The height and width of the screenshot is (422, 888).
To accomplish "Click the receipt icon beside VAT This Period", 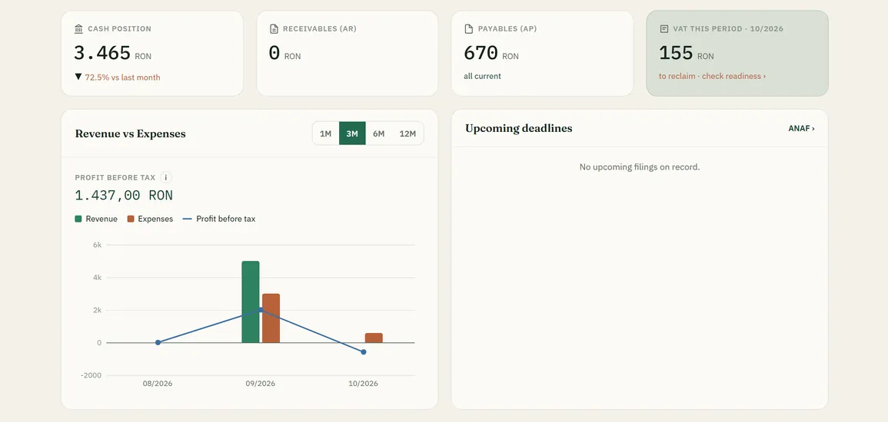I will point(664,29).
